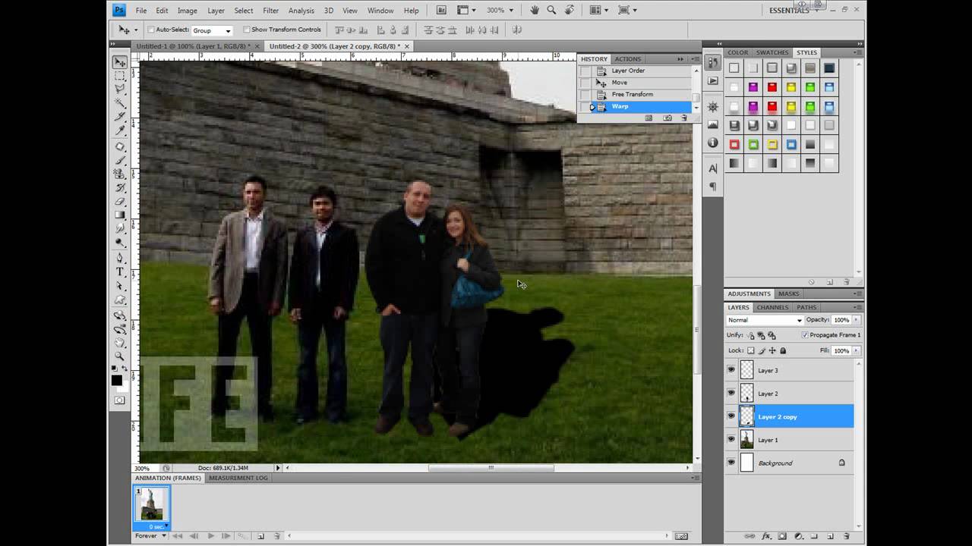This screenshot has width=972, height=546.
Task: Switch to the Swatches tab
Action: 772,52
